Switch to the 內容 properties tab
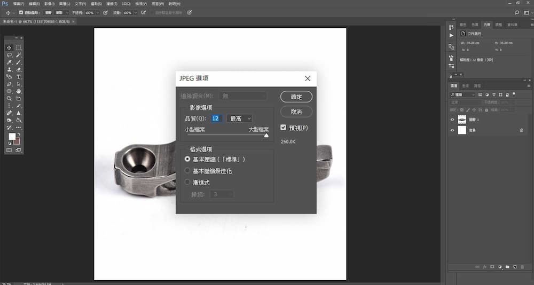This screenshot has height=285, width=534. pos(486,25)
